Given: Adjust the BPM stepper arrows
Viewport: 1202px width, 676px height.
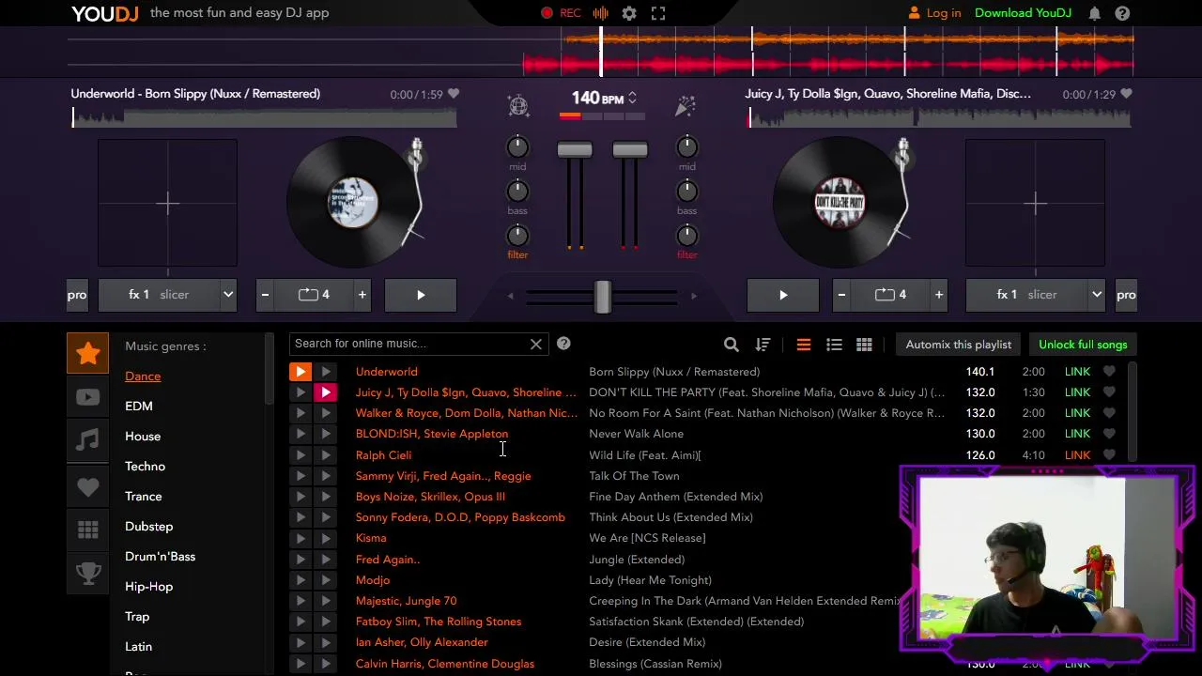Looking at the screenshot, I should click(632, 98).
